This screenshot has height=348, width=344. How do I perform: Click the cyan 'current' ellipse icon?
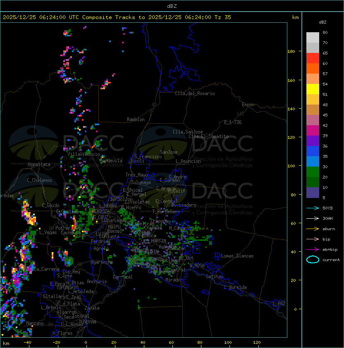(x=313, y=260)
